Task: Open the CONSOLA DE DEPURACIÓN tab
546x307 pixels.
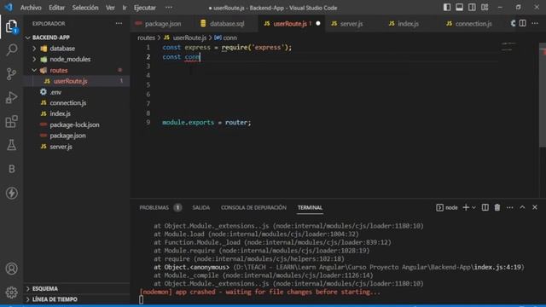Action: tap(253, 207)
